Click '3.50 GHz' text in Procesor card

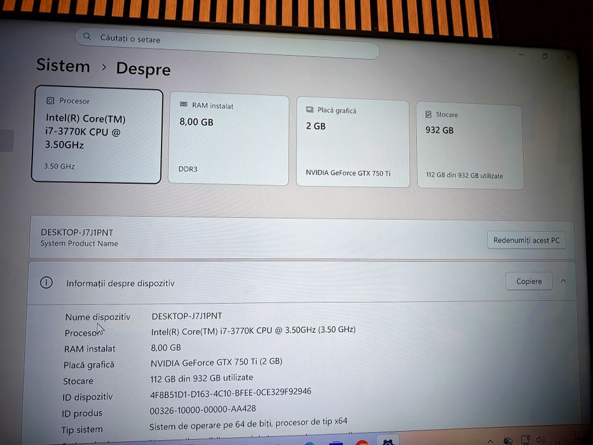pyautogui.click(x=59, y=166)
